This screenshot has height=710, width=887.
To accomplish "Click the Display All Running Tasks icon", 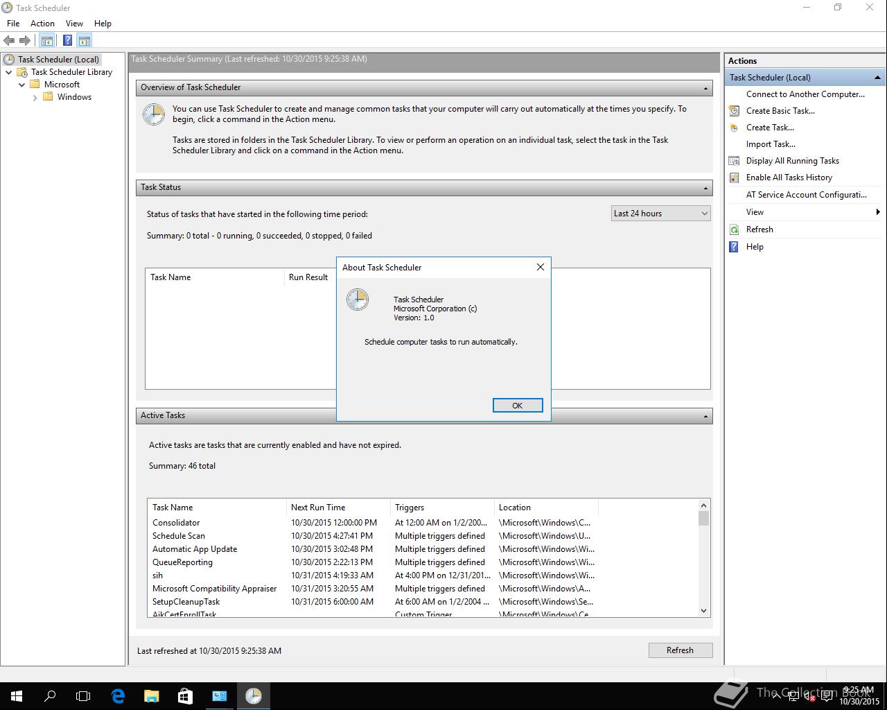I will (734, 161).
